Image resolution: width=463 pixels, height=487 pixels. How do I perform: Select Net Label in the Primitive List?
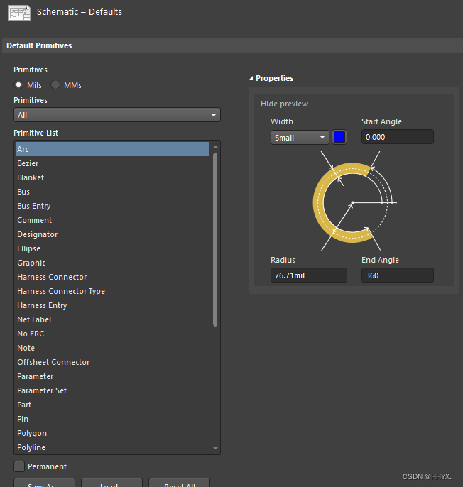(112, 319)
